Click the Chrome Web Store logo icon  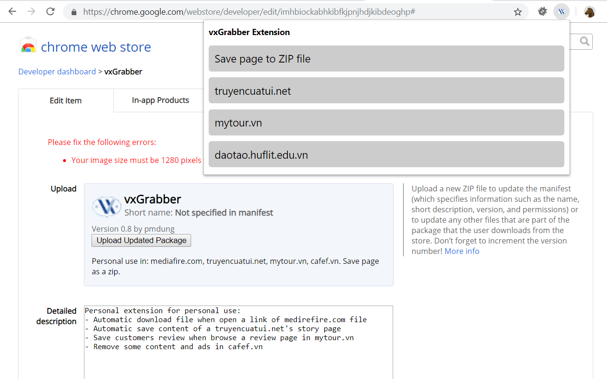[28, 46]
